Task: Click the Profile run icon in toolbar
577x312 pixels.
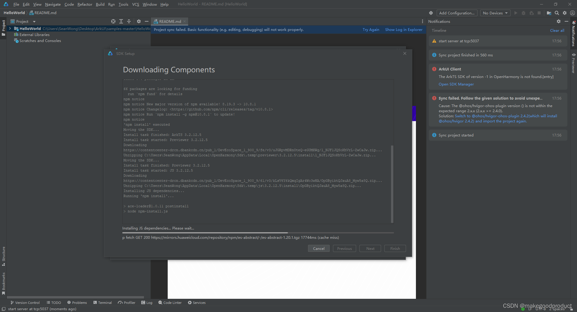Action: click(x=531, y=13)
